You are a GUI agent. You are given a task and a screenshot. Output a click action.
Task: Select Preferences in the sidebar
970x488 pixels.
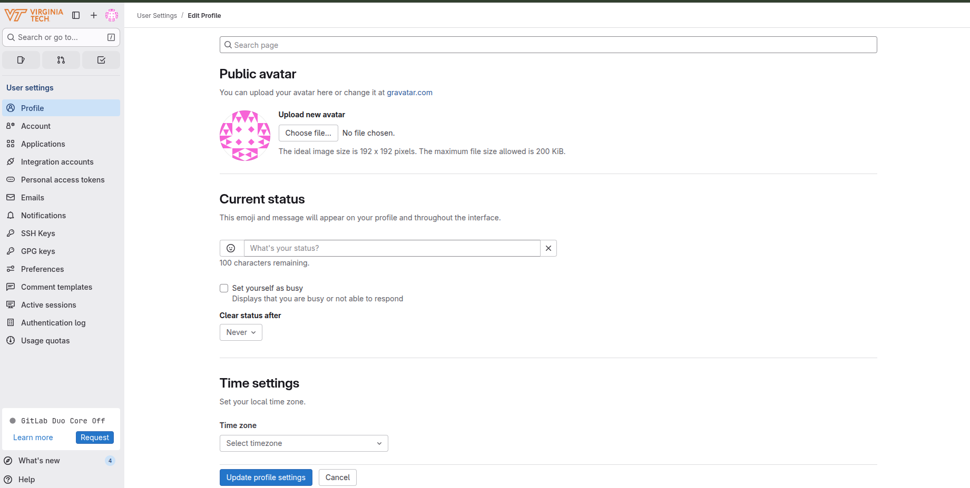(x=42, y=269)
